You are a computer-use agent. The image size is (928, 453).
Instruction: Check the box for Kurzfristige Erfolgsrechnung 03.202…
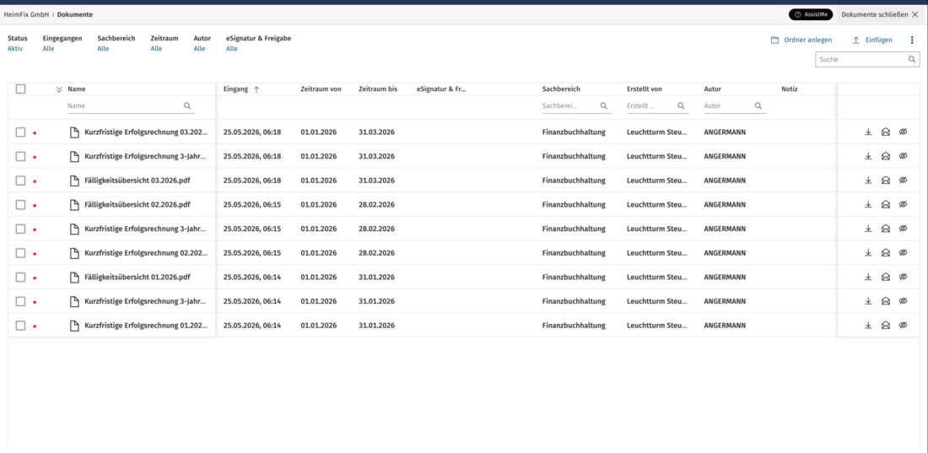[x=21, y=132]
